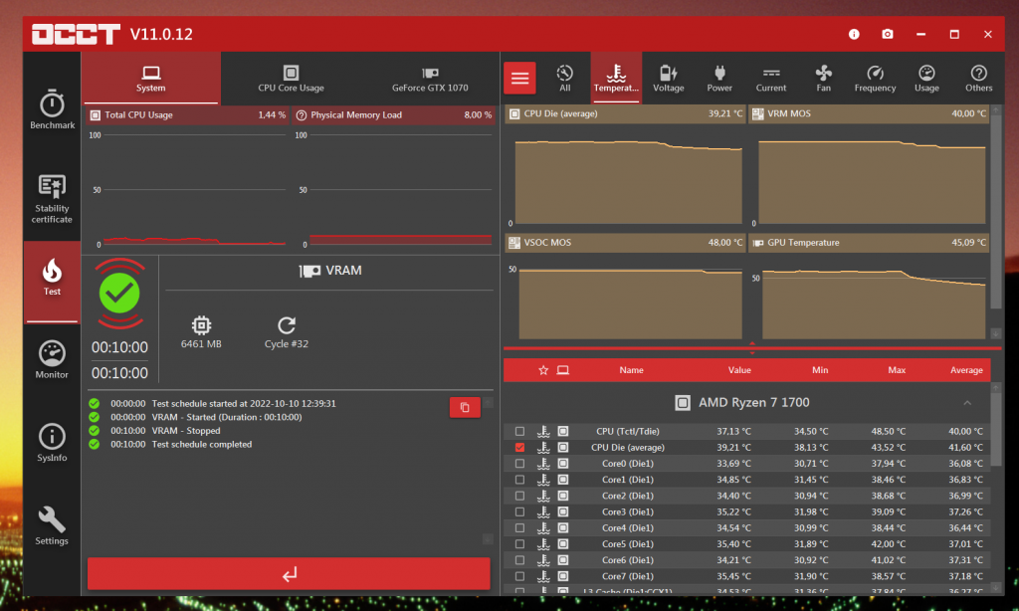Sort sensors by Name column

click(x=631, y=370)
